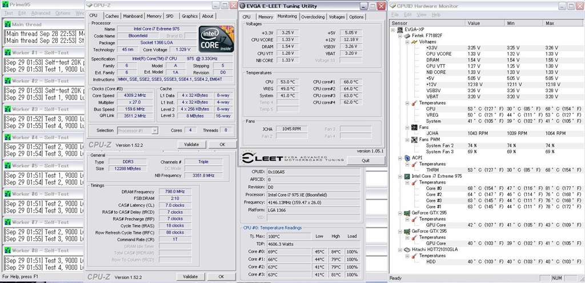Open the Advanced menu in Prime95
Image resolution: width=585 pixels, height=283 pixels.
click(41, 13)
